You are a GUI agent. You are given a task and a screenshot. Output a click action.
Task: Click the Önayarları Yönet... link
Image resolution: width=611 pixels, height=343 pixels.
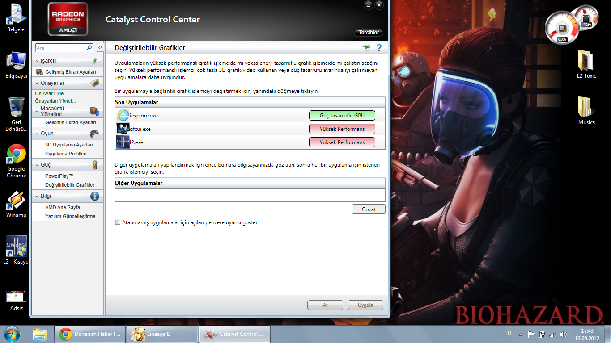click(x=55, y=101)
